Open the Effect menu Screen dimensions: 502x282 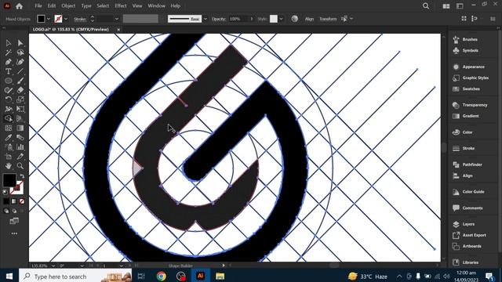point(121,5)
